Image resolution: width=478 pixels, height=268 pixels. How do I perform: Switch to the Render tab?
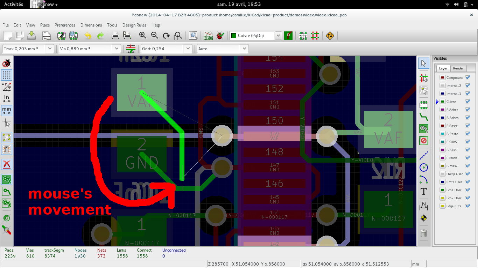458,68
